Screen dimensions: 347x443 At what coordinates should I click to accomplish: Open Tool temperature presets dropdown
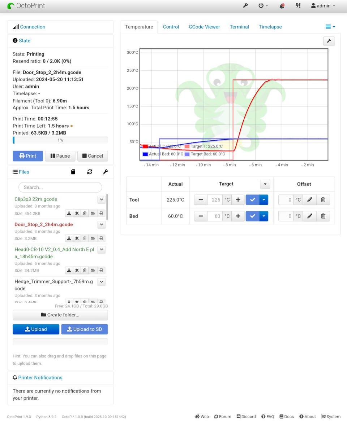[x=264, y=199]
